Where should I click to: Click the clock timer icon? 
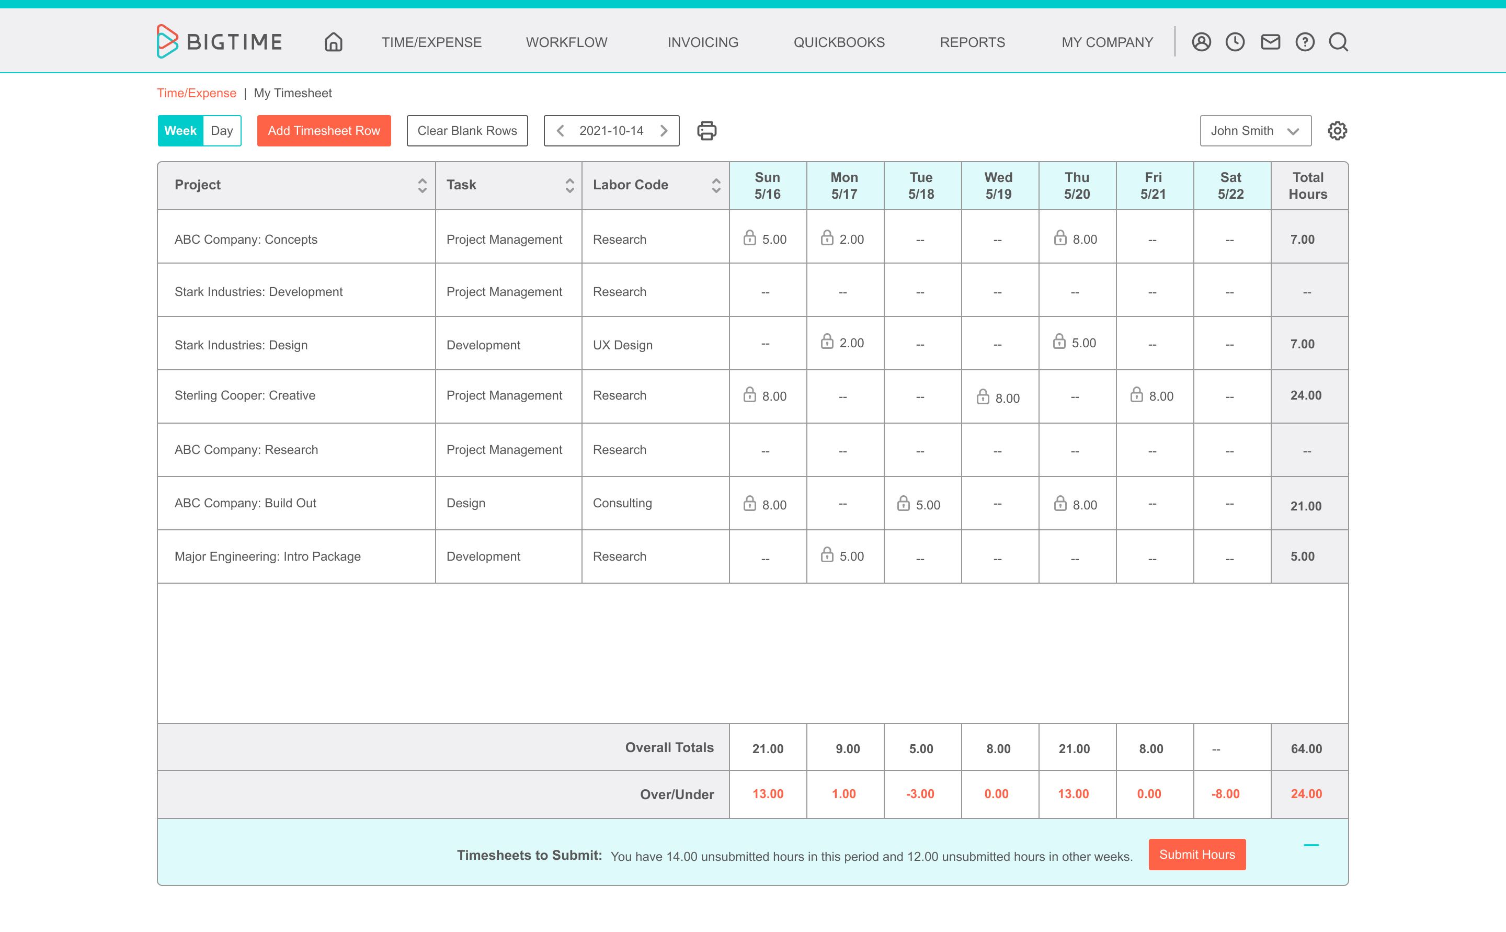pyautogui.click(x=1235, y=42)
